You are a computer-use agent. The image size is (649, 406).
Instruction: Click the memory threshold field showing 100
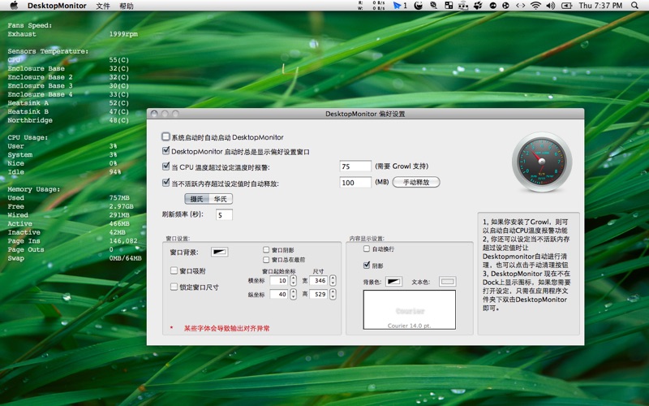pyautogui.click(x=355, y=182)
